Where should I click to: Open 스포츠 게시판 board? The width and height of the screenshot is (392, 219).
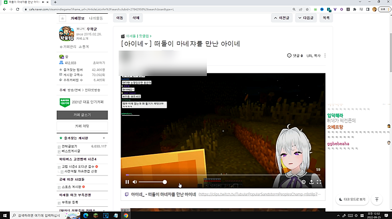(x=71, y=187)
